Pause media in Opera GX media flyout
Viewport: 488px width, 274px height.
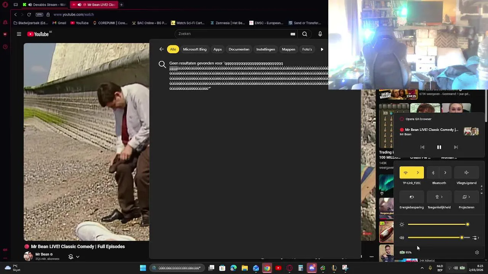point(439,147)
